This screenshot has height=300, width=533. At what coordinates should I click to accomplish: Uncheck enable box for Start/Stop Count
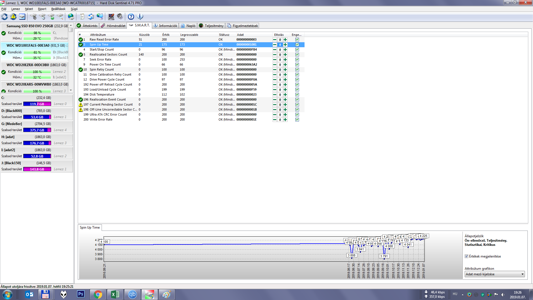click(x=297, y=50)
